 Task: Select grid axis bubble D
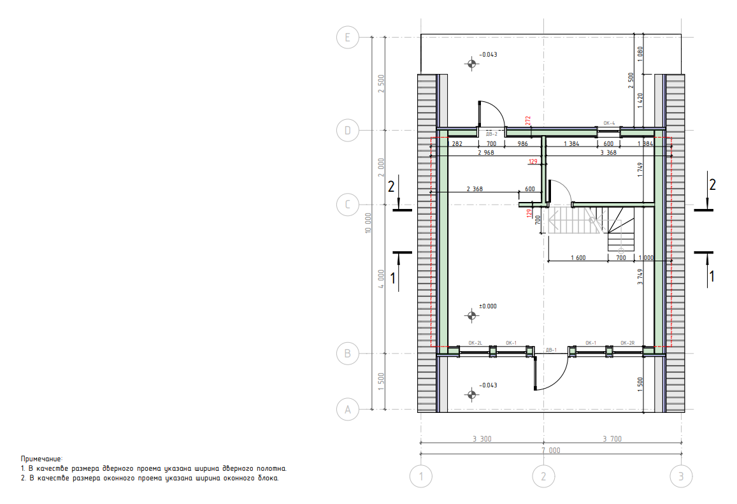[x=347, y=131]
